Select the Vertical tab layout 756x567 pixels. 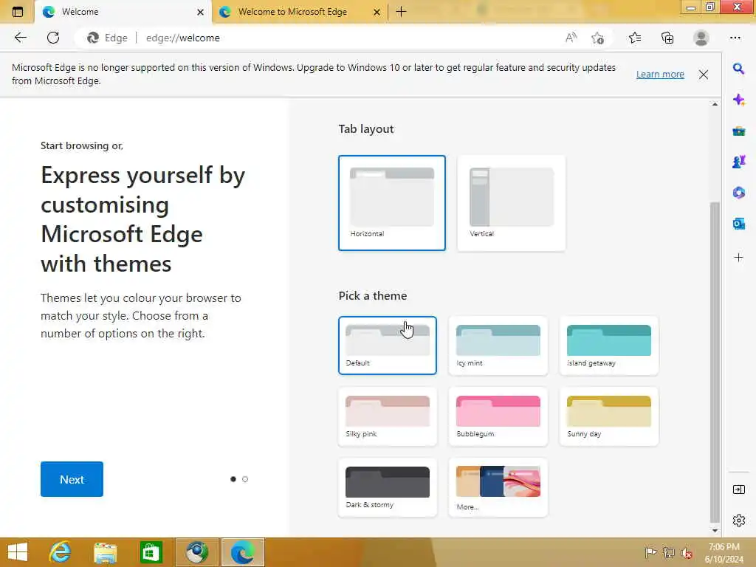pos(512,203)
